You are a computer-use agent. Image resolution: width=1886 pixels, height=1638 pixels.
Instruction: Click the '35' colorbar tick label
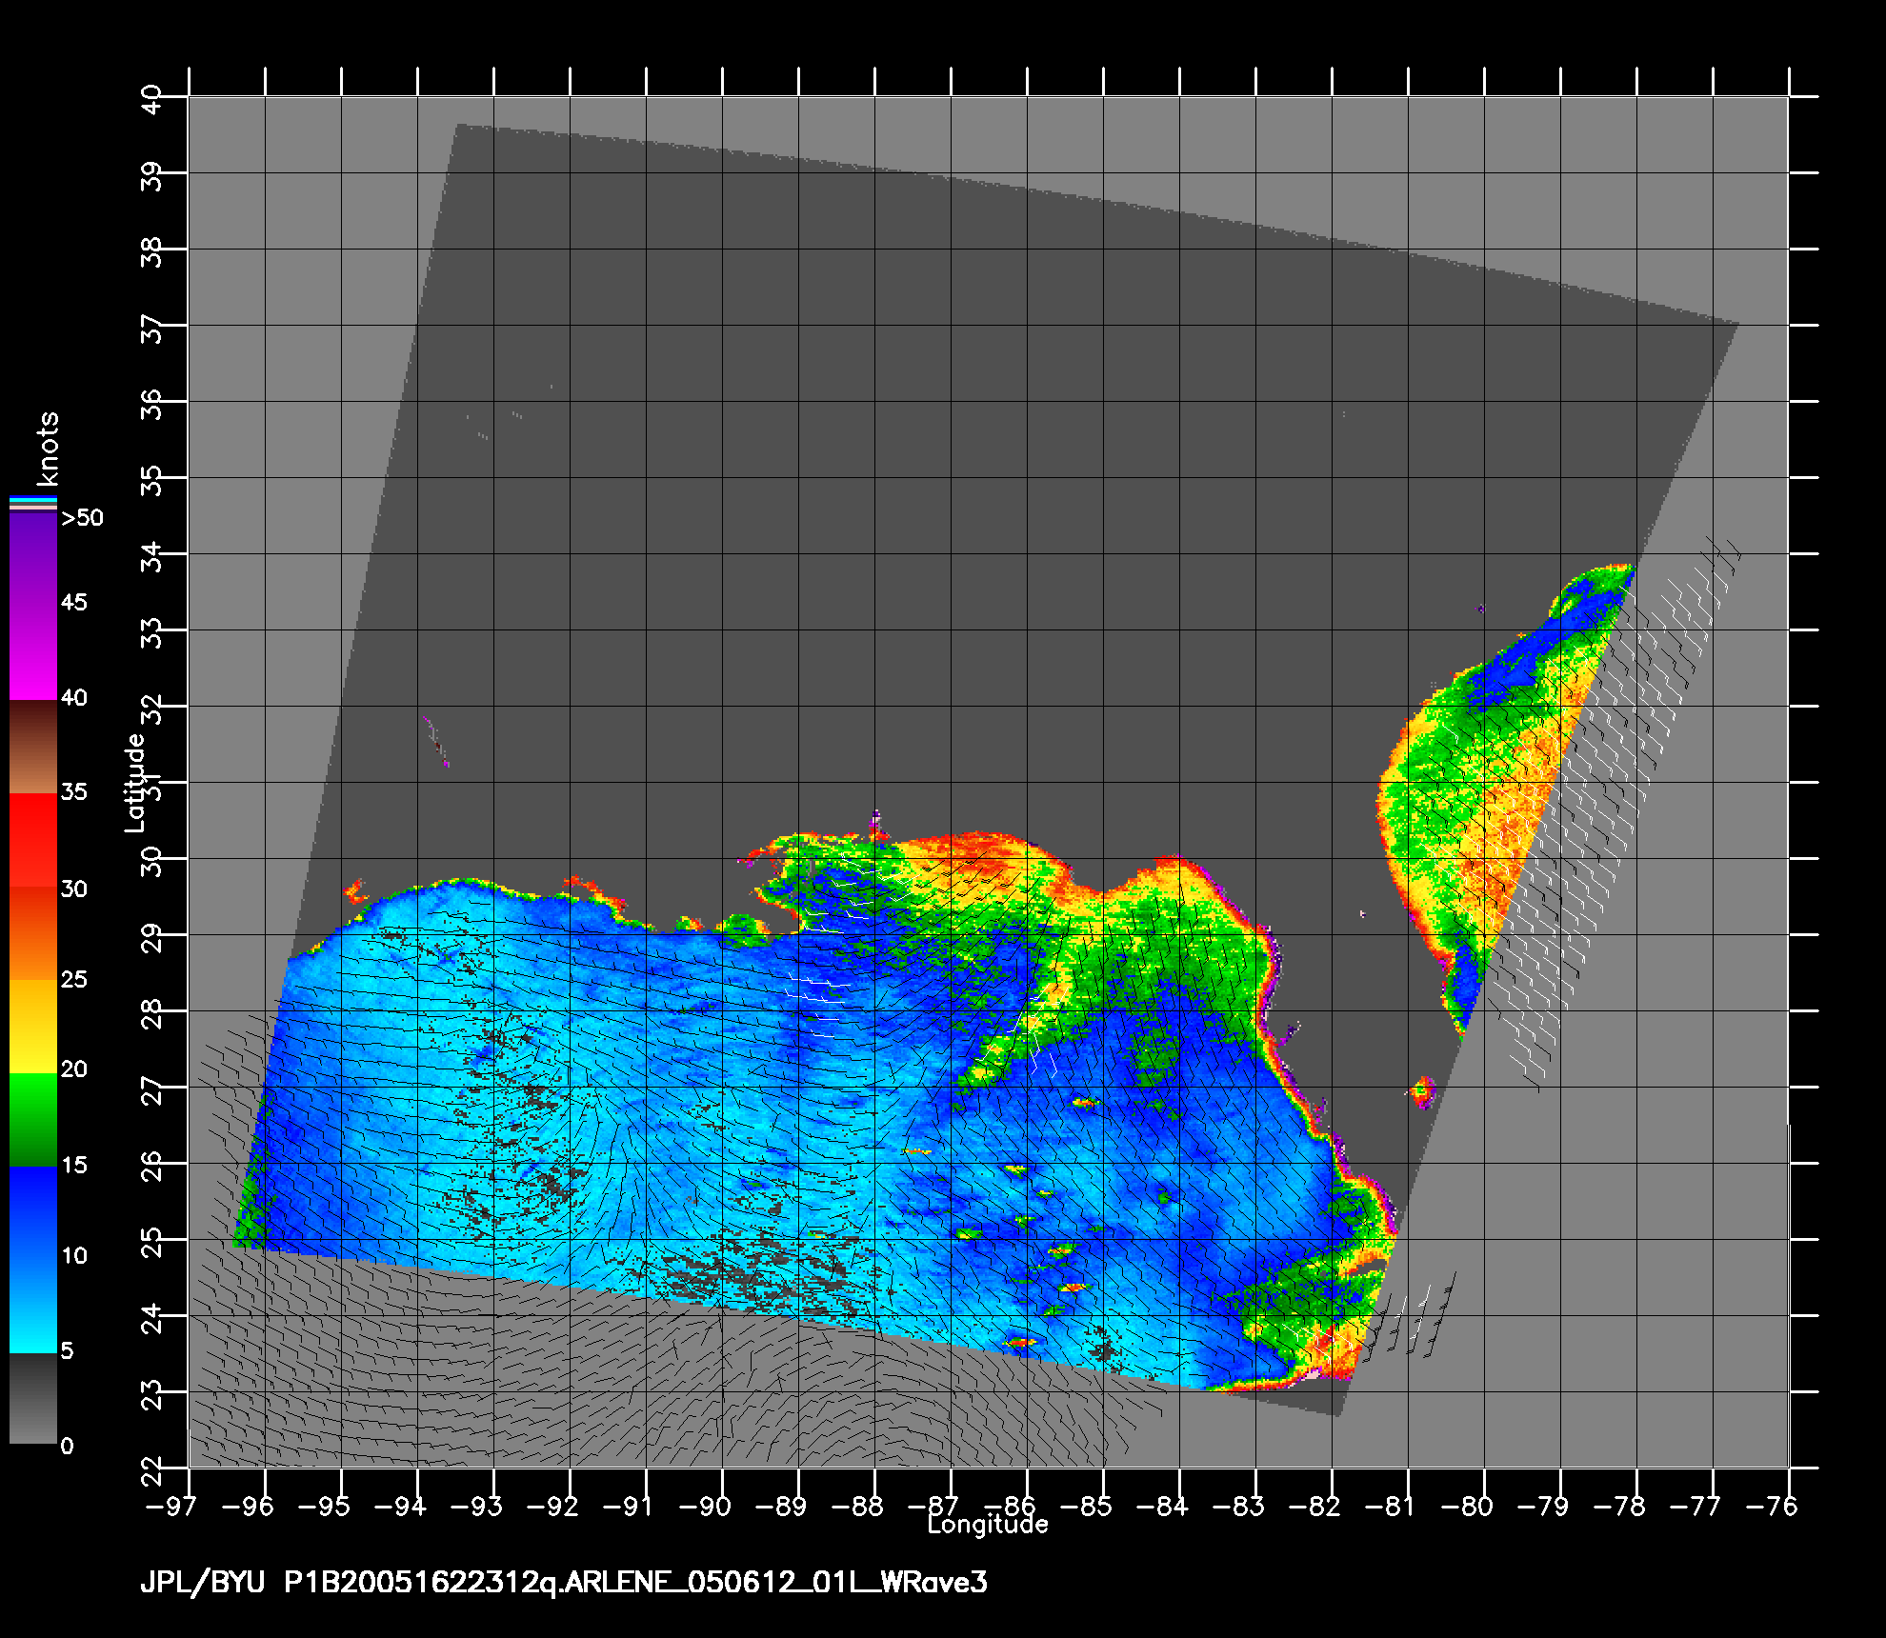coord(73,791)
